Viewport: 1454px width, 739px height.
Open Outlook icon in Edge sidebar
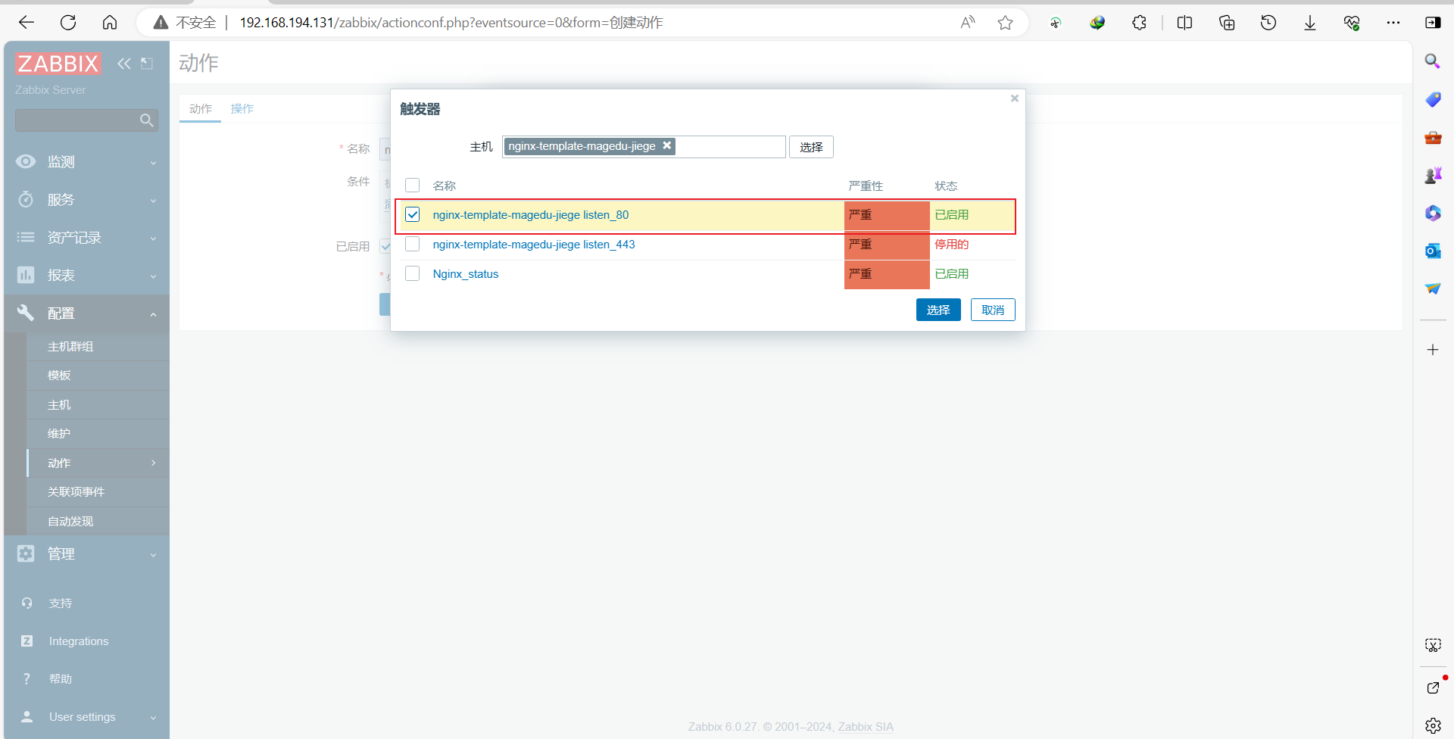[1433, 251]
